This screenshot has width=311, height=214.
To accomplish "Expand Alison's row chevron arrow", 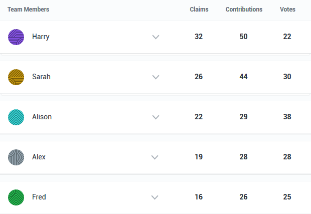I will click(x=155, y=117).
